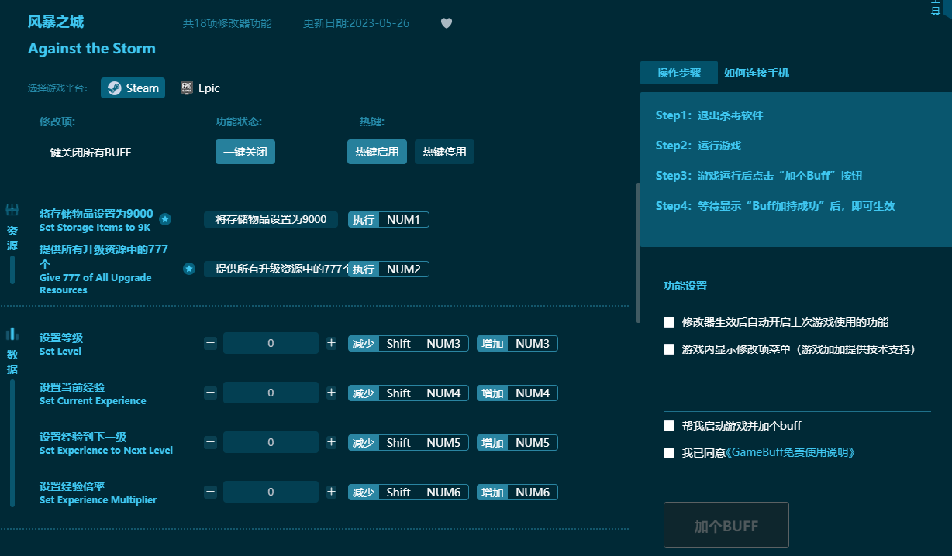This screenshot has height=556, width=952.
Task: Increase Set Current Experience with plus
Action: (331, 393)
